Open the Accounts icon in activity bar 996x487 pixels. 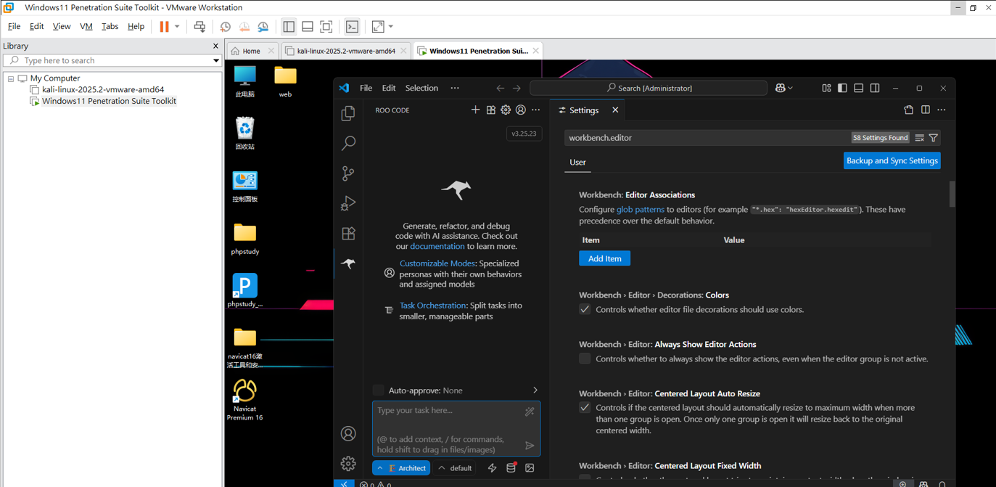348,433
